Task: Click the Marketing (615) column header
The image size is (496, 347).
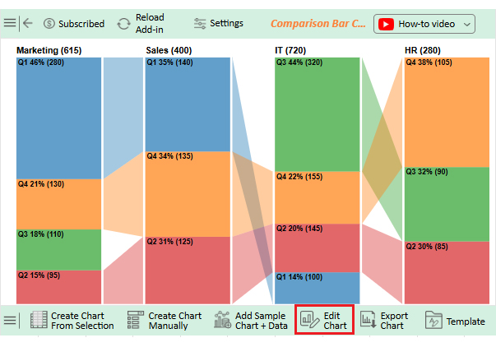Action: click(x=49, y=51)
